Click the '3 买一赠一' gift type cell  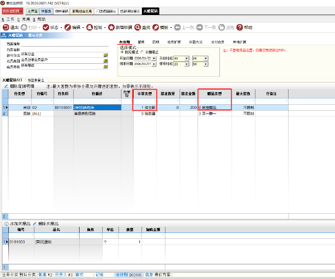tap(214, 114)
